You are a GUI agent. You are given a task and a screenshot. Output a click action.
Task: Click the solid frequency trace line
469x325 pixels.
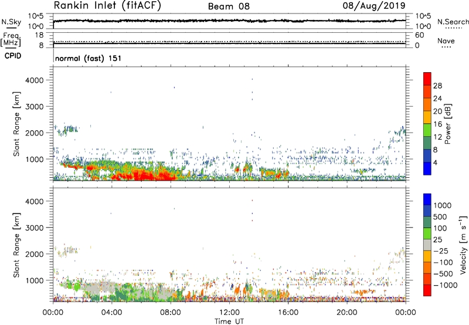[x=229, y=43]
